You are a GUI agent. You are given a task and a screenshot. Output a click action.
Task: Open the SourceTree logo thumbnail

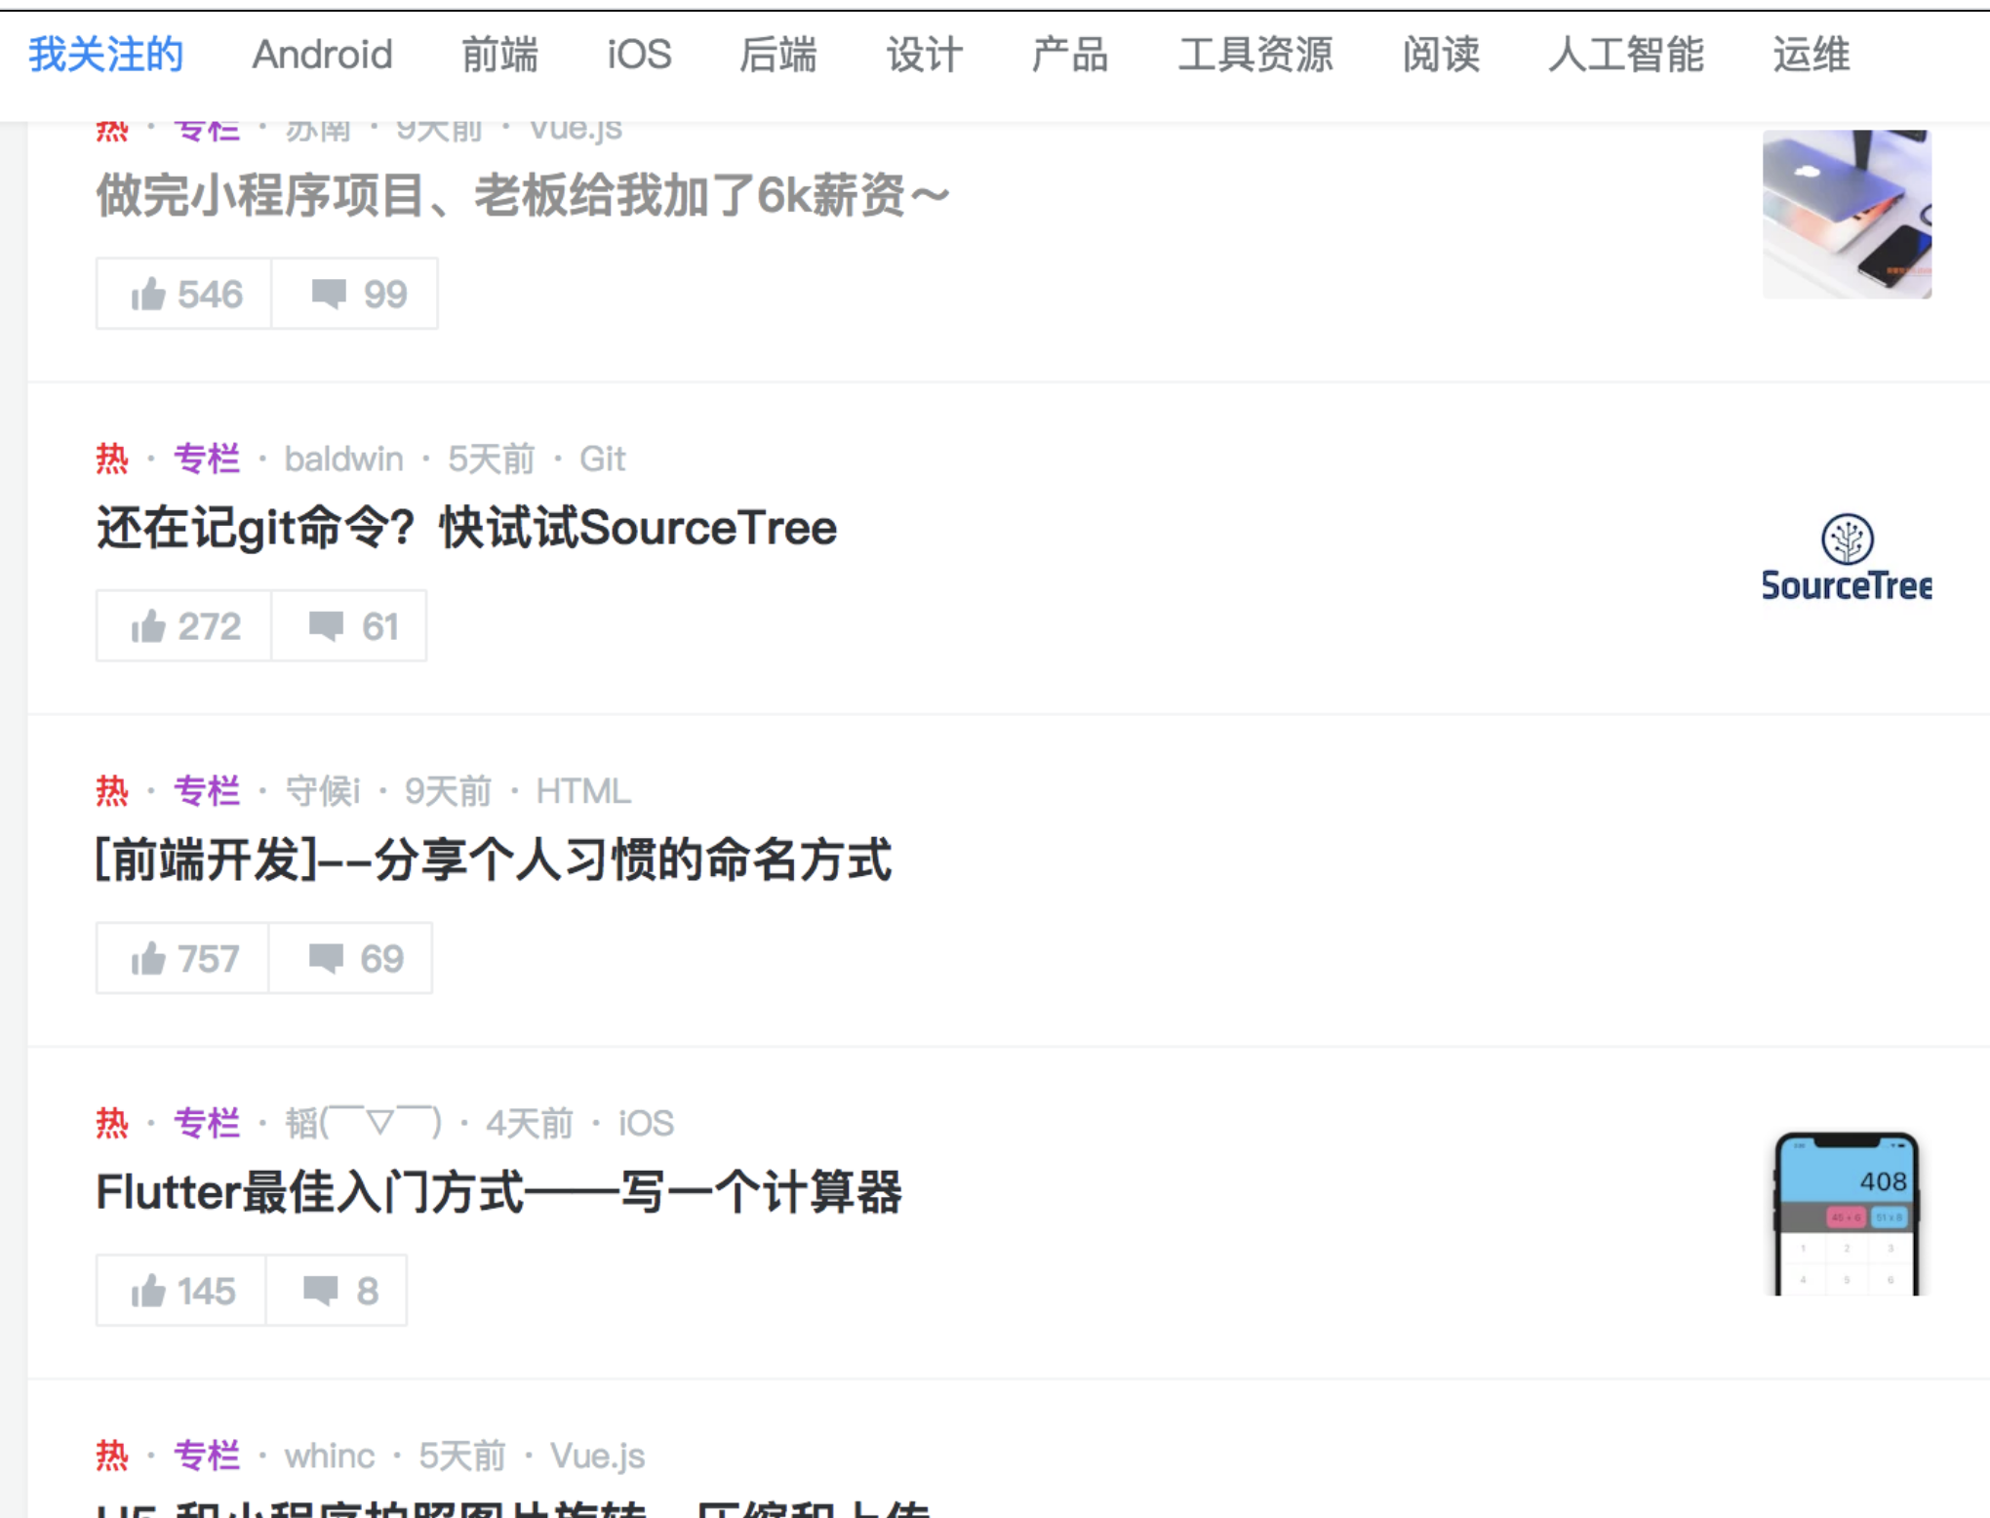coord(1847,558)
